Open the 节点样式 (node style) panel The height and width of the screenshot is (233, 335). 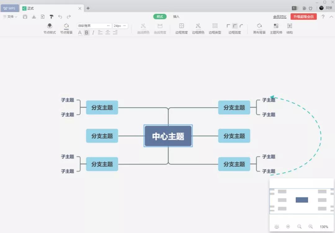coord(50,28)
